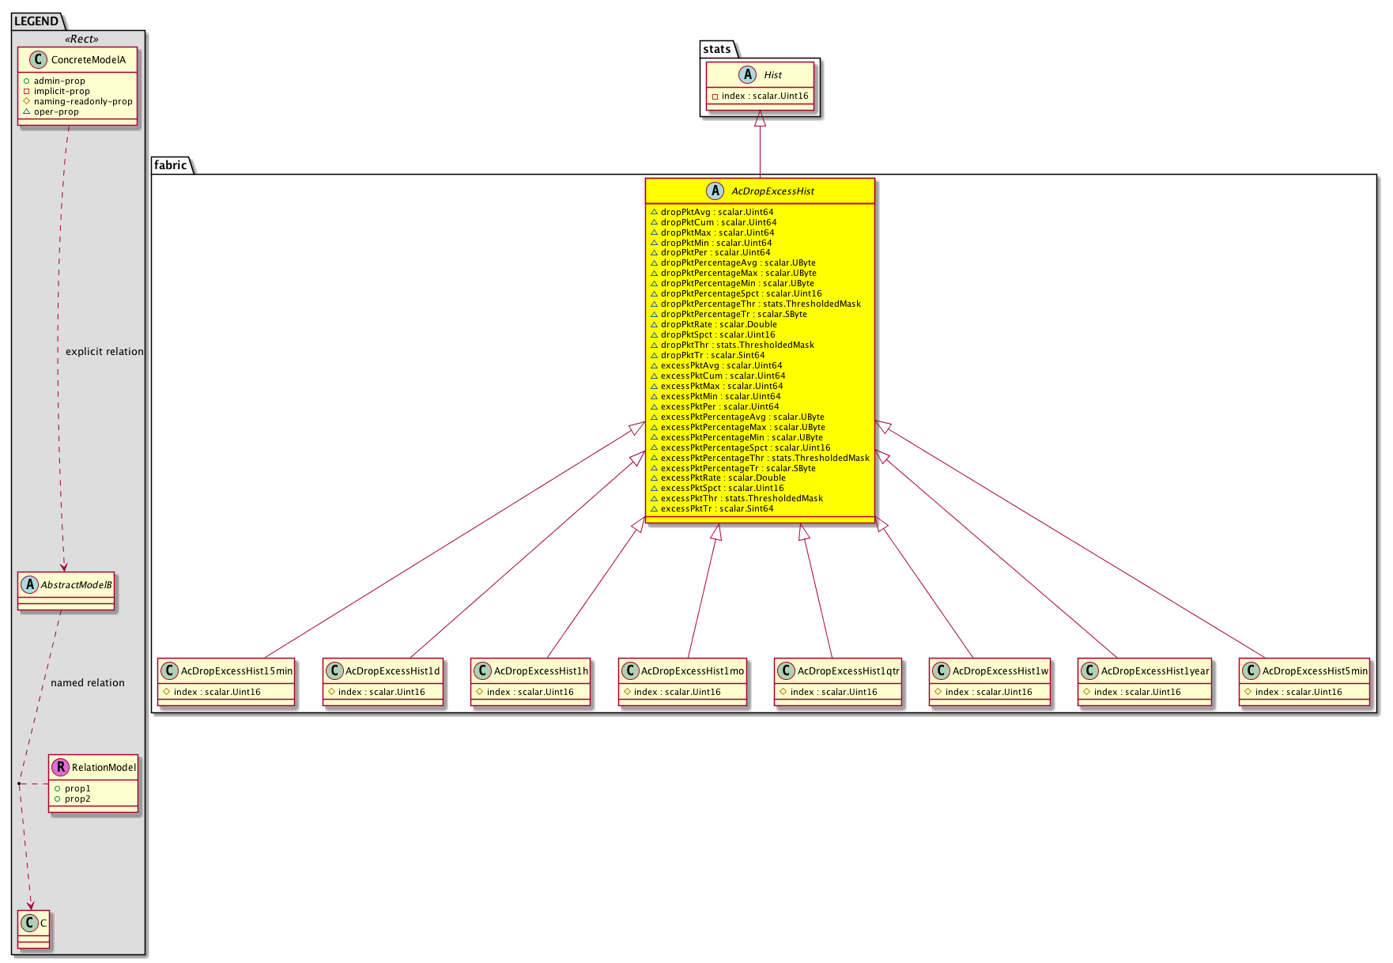The width and height of the screenshot is (1393, 963).
Task: Click the 'A' icon of AbstractModelB
Action: 29,585
